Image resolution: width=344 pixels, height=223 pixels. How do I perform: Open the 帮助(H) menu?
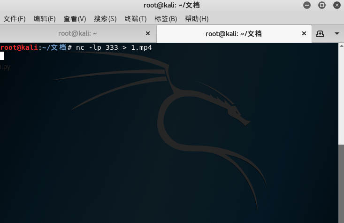[x=197, y=19]
